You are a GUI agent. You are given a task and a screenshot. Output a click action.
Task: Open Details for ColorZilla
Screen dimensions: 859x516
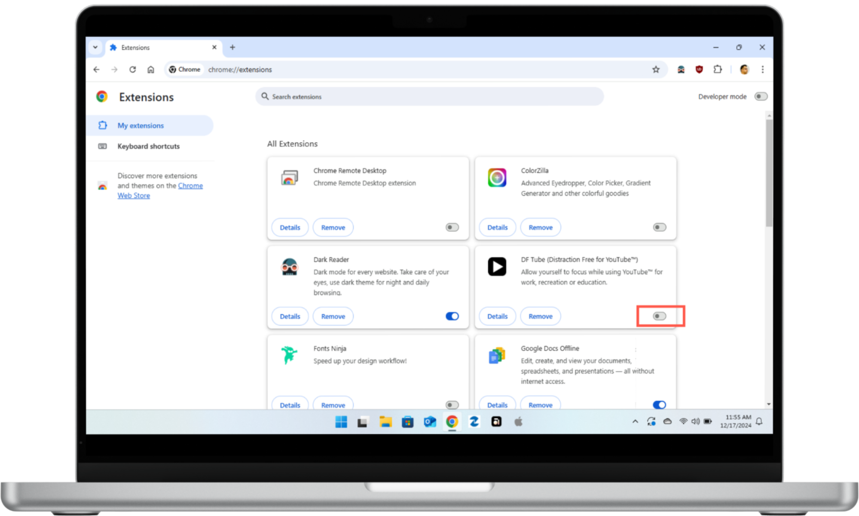(x=497, y=227)
